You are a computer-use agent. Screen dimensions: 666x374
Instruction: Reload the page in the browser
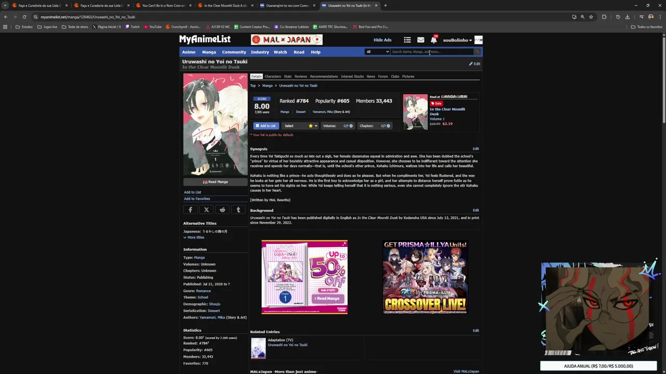[x=24, y=17]
